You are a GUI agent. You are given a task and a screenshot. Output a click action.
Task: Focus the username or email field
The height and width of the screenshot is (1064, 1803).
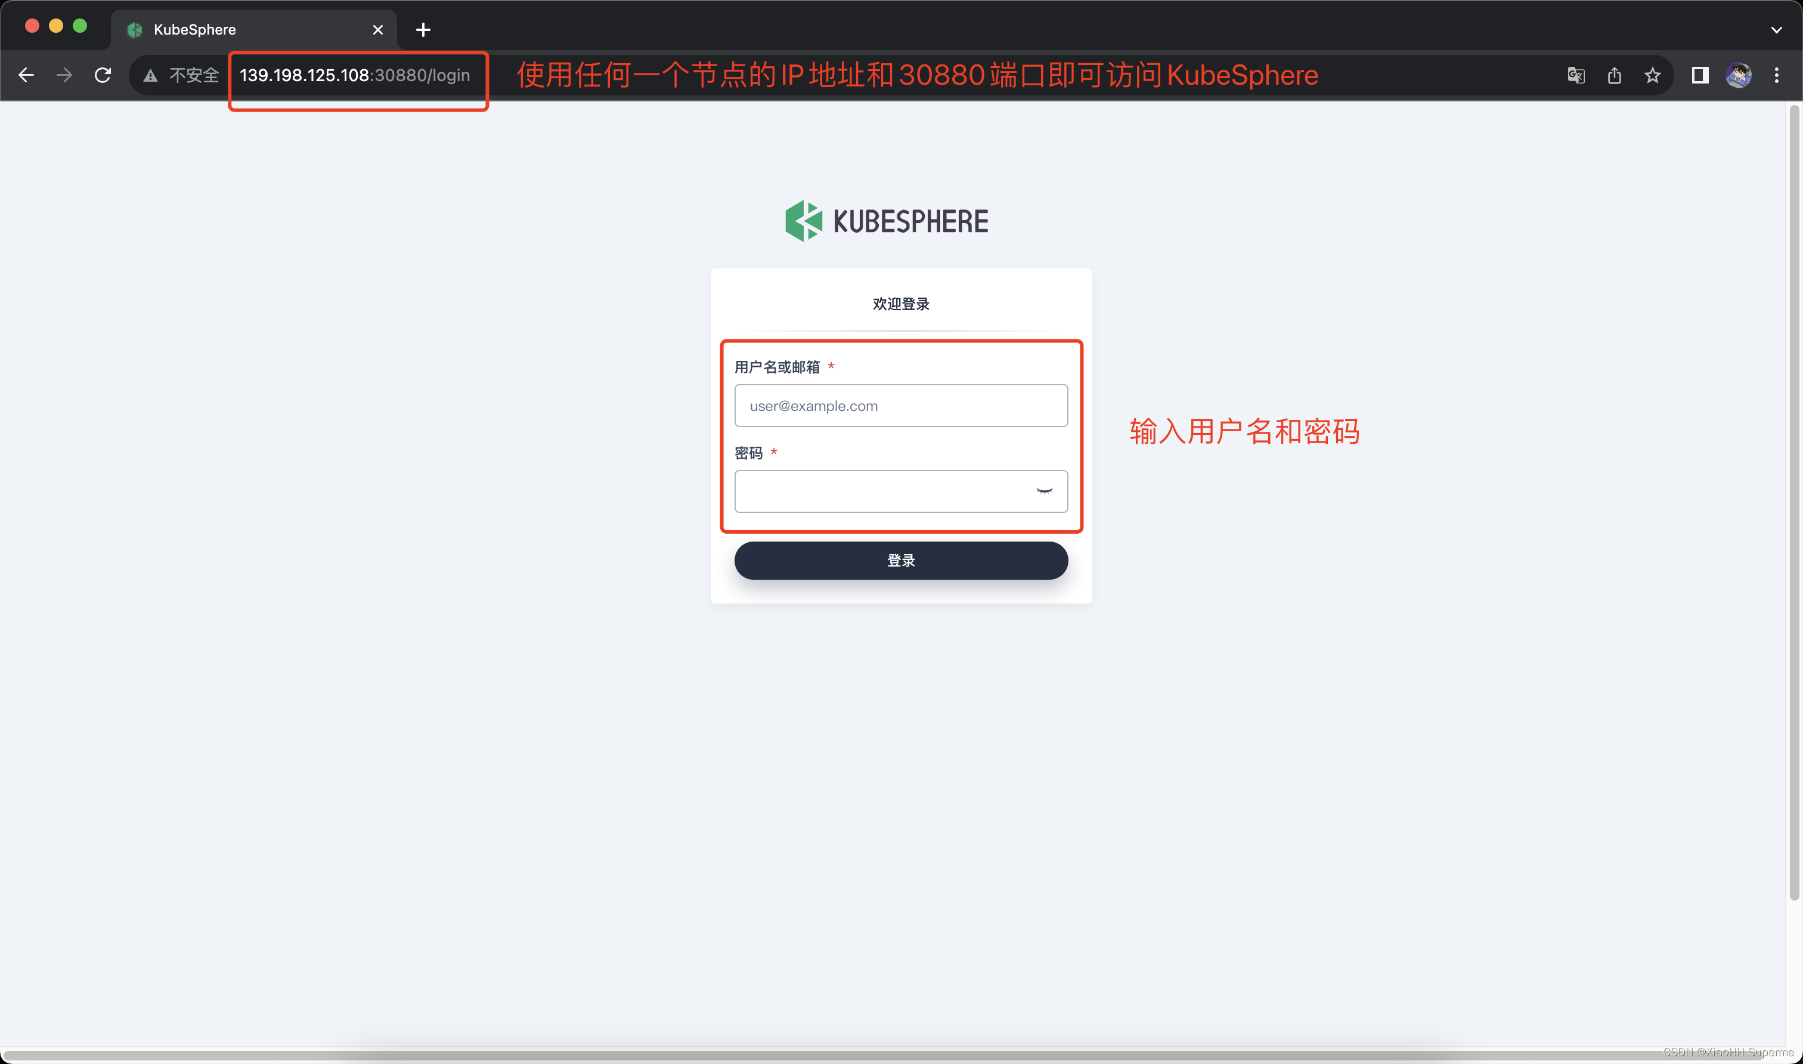click(901, 406)
